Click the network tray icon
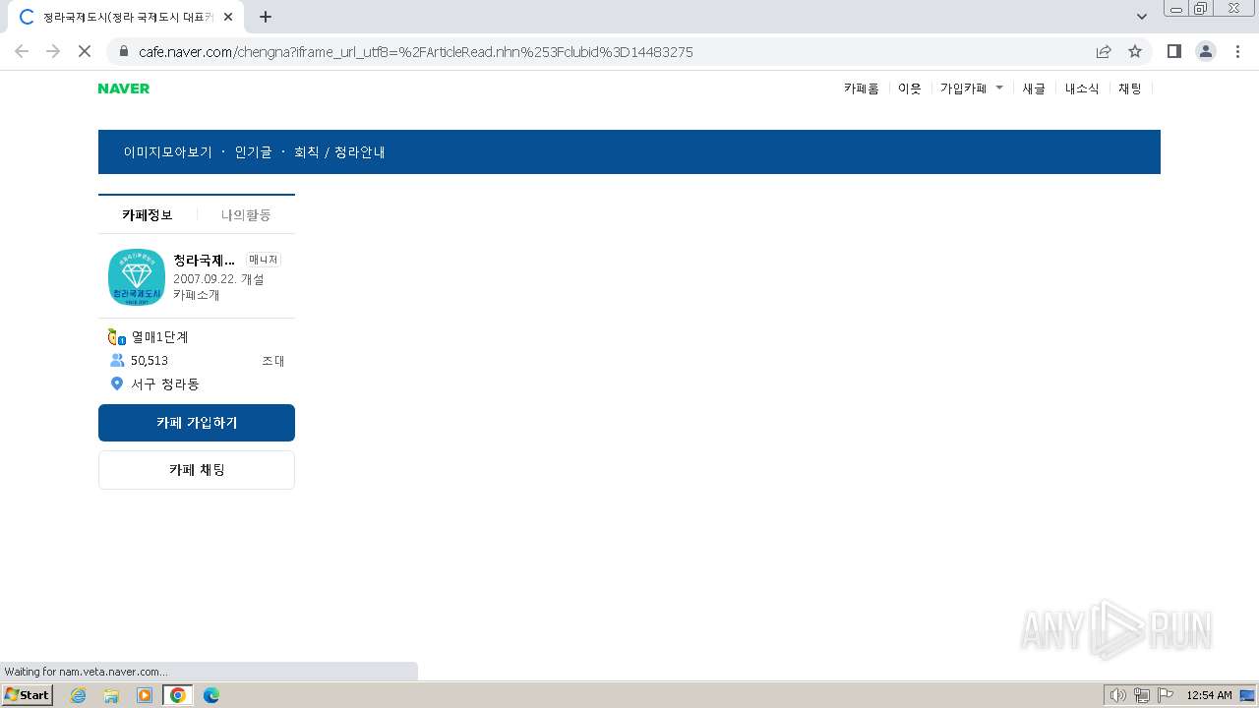This screenshot has width=1259, height=708. pos(1142,695)
